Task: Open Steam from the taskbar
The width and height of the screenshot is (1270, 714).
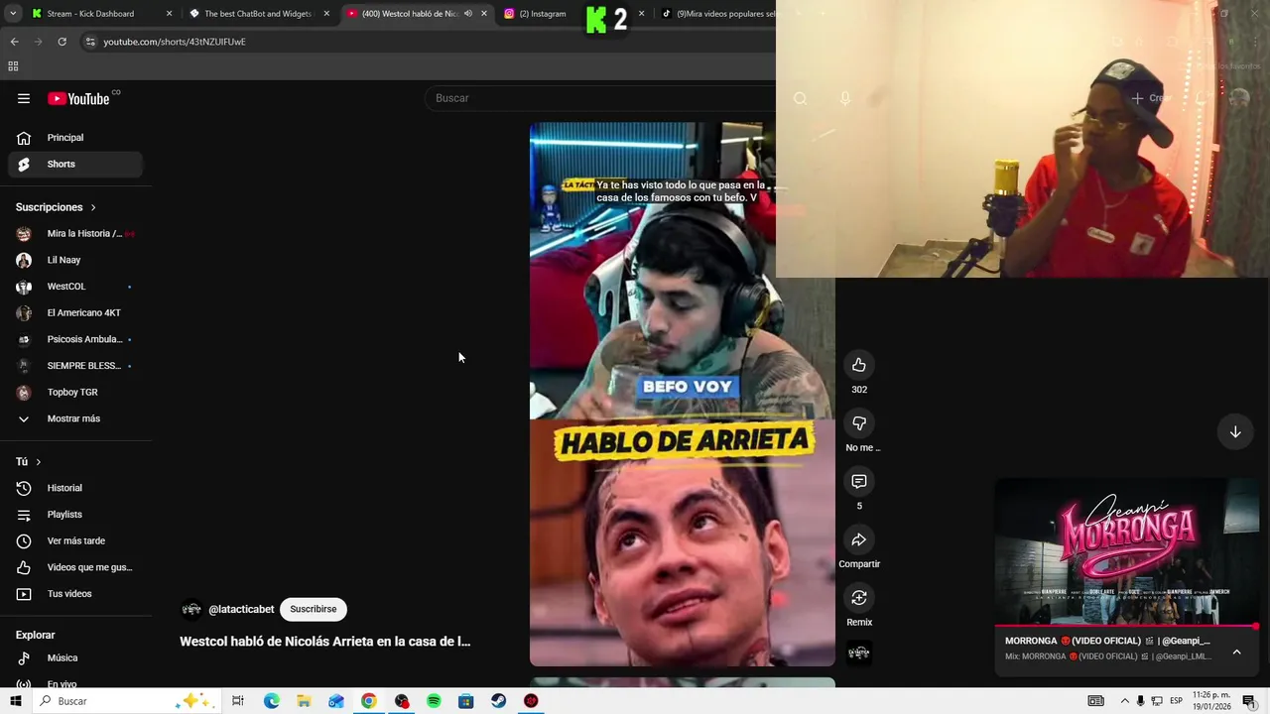Action: point(498,701)
